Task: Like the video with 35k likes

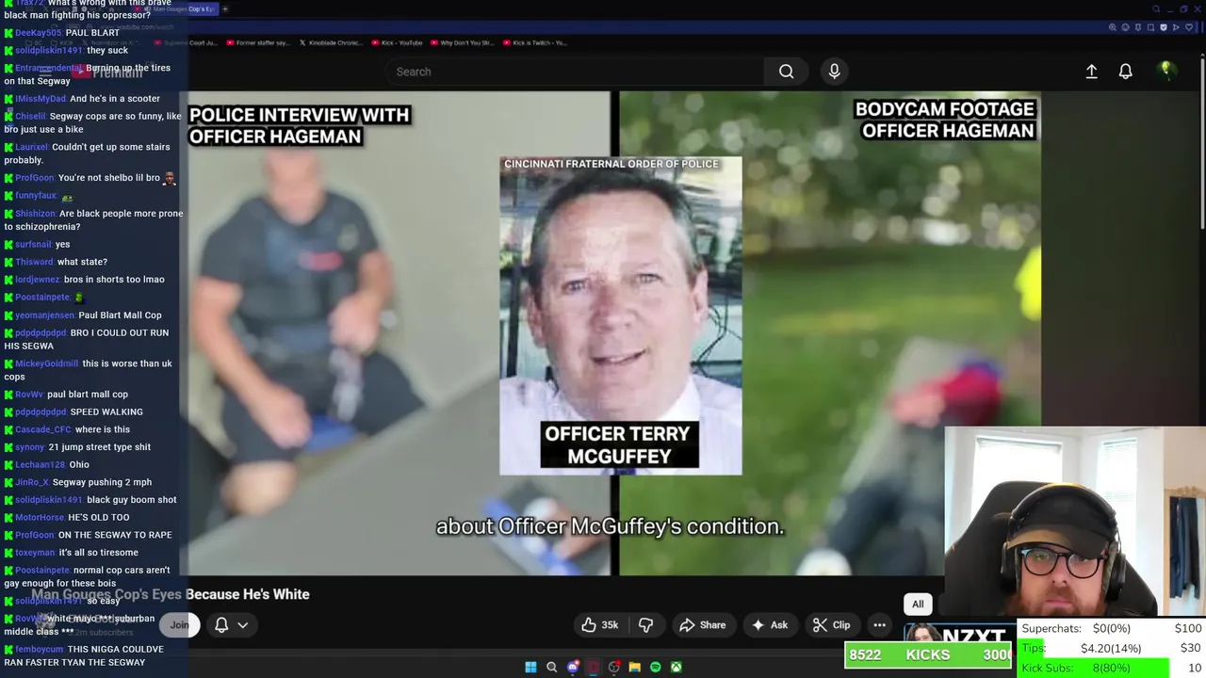Action: click(x=599, y=624)
